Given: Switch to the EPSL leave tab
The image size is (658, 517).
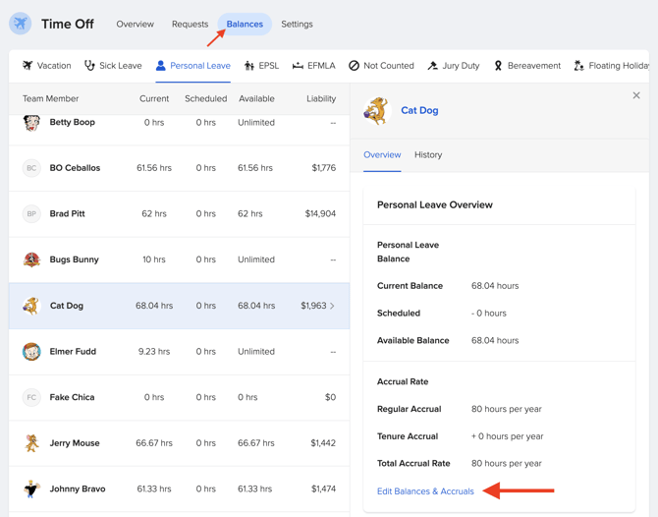Looking at the screenshot, I should [261, 66].
